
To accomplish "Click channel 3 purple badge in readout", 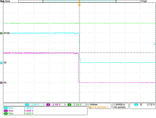I will click(48, 105).
